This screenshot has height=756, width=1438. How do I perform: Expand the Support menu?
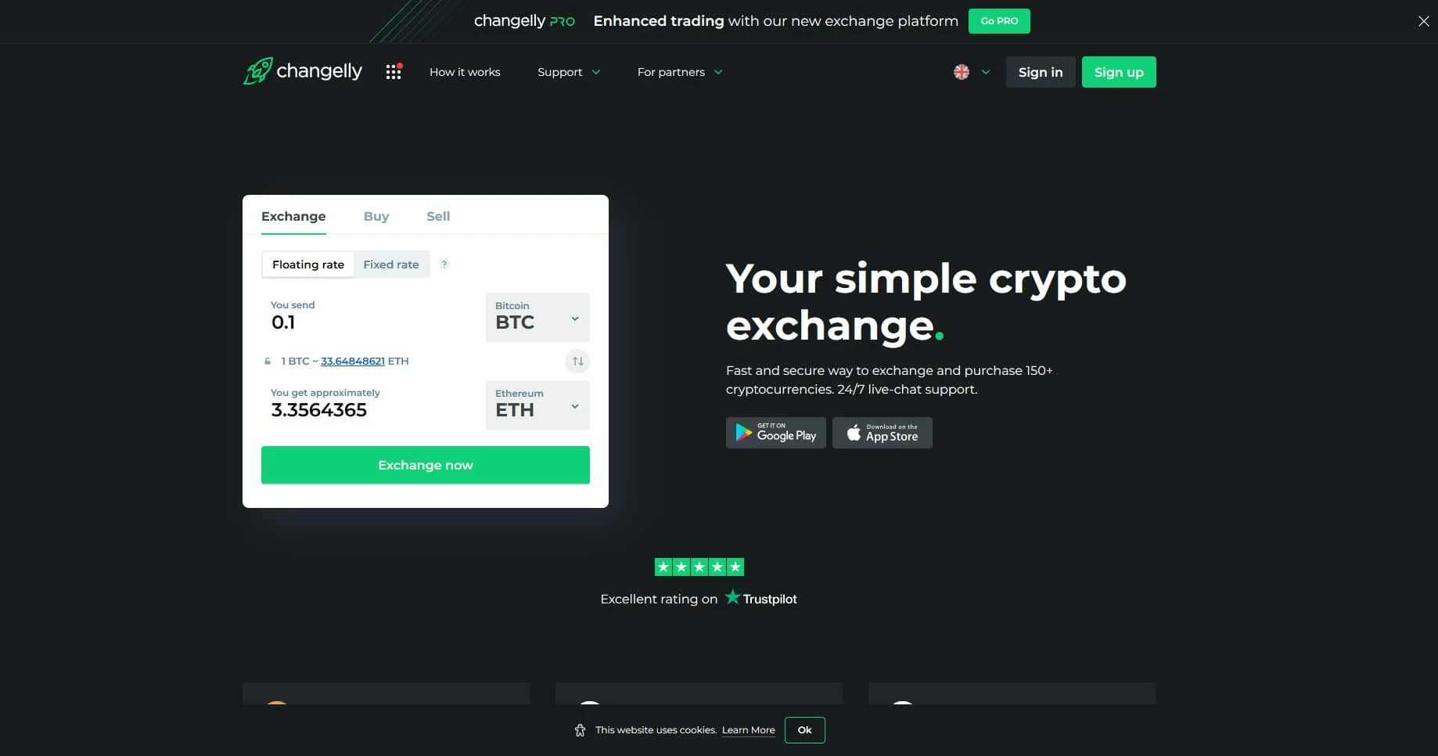pyautogui.click(x=569, y=72)
